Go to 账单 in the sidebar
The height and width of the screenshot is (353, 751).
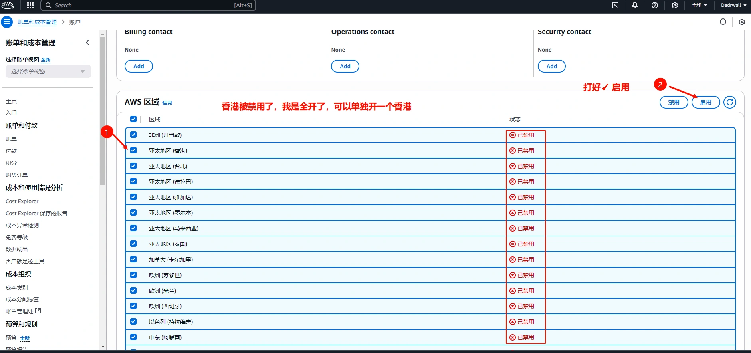point(11,139)
